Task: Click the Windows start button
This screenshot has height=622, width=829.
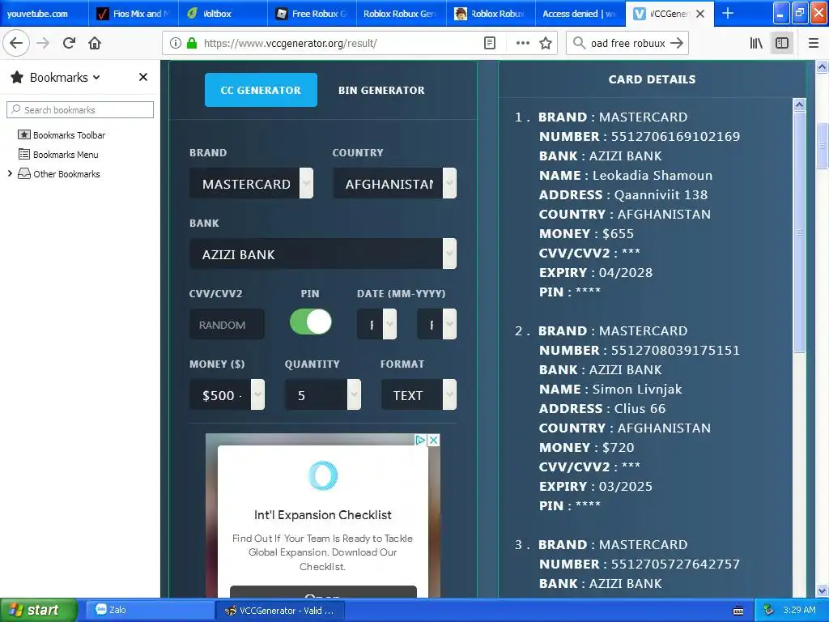Action: [x=38, y=610]
